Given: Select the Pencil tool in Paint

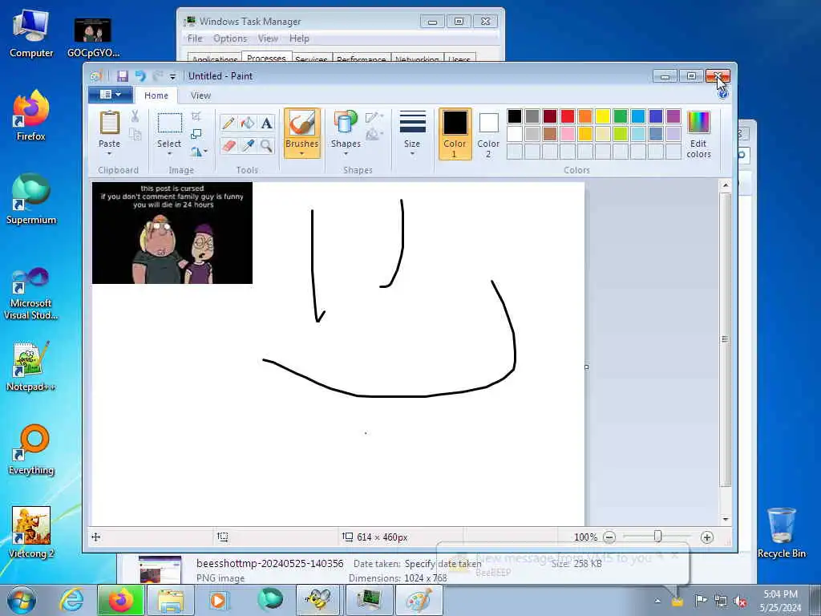Looking at the screenshot, I should (x=229, y=123).
